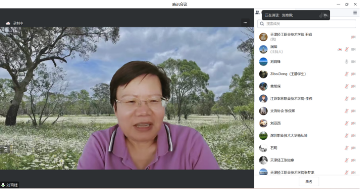Click the avatar of 深圳职业技术大学杨从坤
The height and width of the screenshot is (189, 360).
263,136
